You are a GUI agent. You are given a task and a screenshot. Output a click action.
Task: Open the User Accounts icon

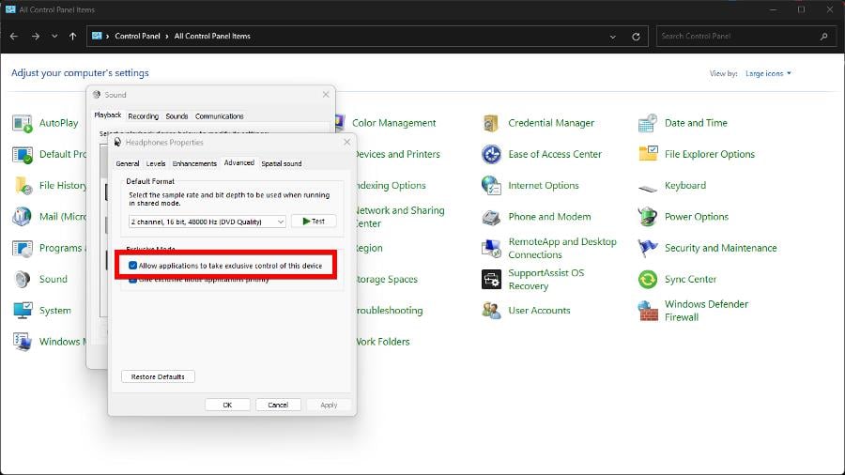(491, 310)
